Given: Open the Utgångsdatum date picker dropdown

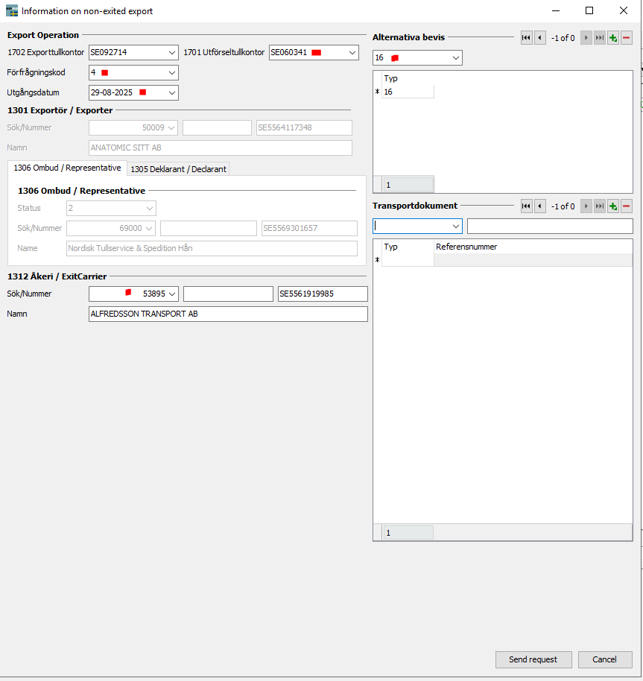Looking at the screenshot, I should pos(172,93).
